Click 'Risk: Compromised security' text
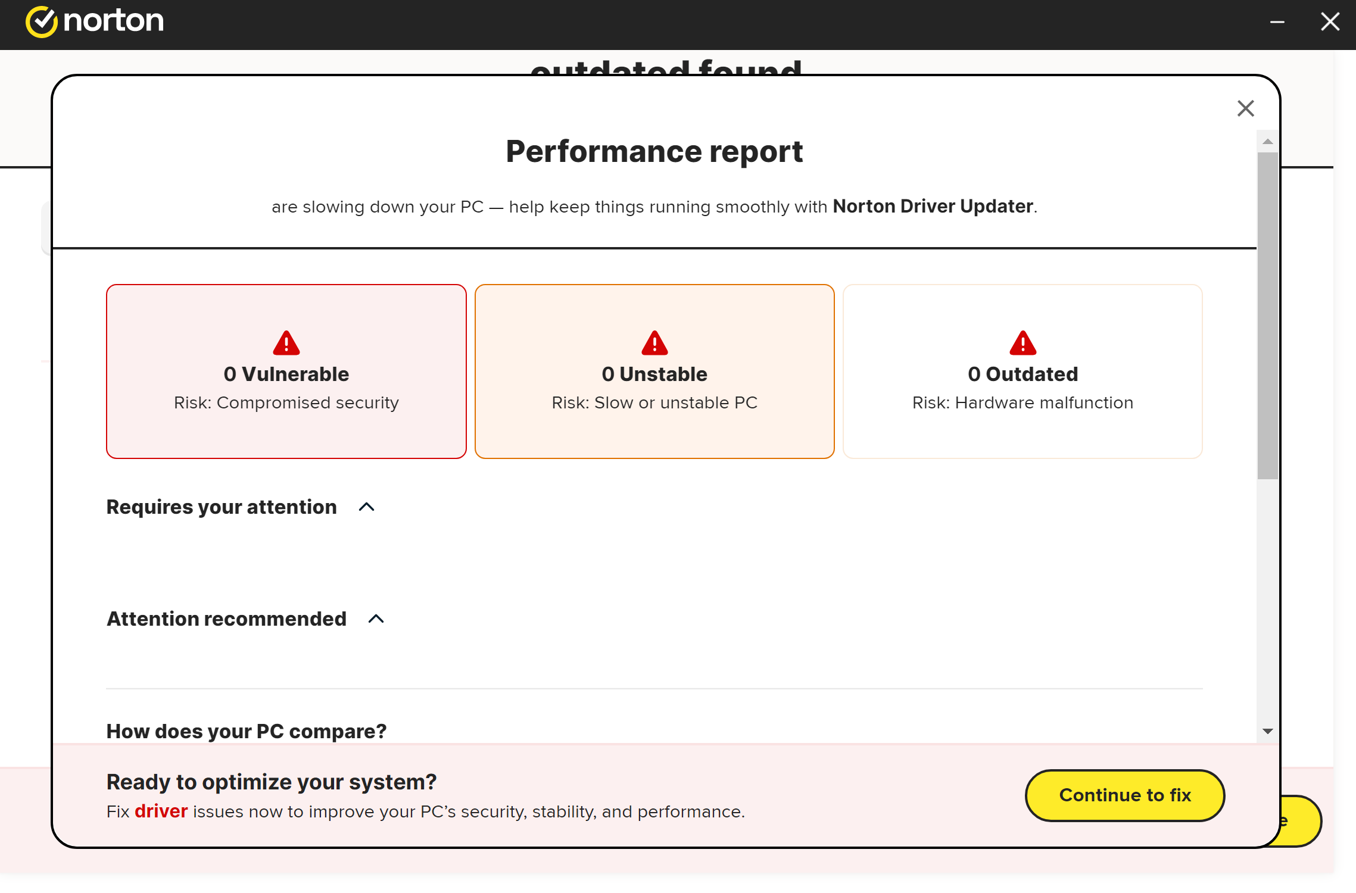 pos(286,403)
